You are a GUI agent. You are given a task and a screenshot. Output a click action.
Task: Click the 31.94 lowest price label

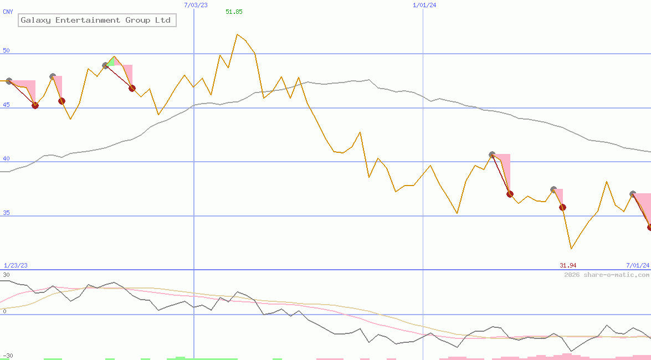[x=568, y=266]
